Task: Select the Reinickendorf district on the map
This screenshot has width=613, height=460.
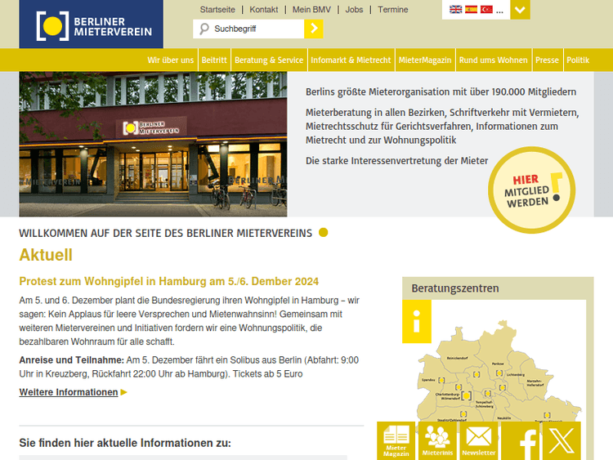Action: tap(457, 358)
